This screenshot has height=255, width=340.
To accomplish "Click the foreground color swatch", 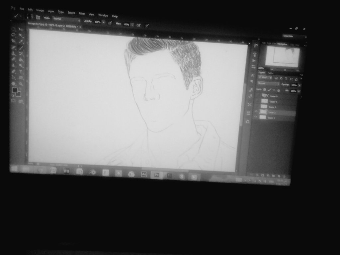I will [15, 89].
